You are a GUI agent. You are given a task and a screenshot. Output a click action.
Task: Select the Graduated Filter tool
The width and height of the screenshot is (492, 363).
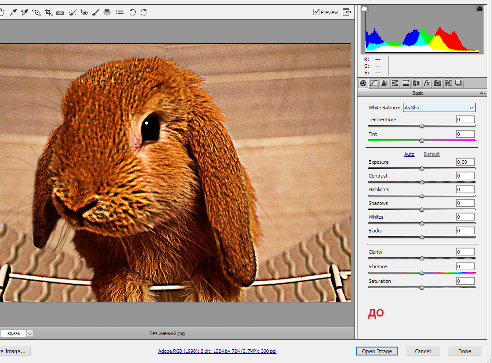pos(107,12)
